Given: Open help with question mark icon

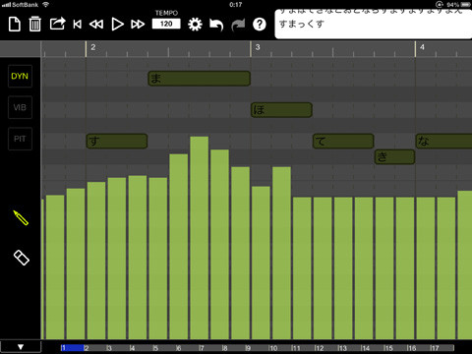Looking at the screenshot, I should (x=260, y=25).
